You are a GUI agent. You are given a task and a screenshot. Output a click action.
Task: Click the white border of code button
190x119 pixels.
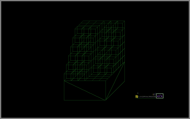click(160, 94)
